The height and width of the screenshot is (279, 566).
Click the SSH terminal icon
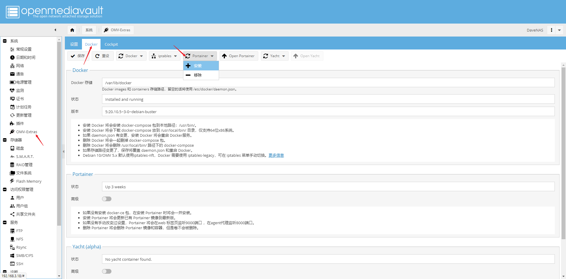coord(12,264)
